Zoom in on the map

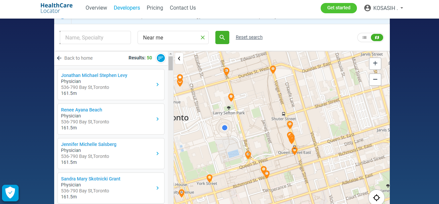[x=375, y=63]
